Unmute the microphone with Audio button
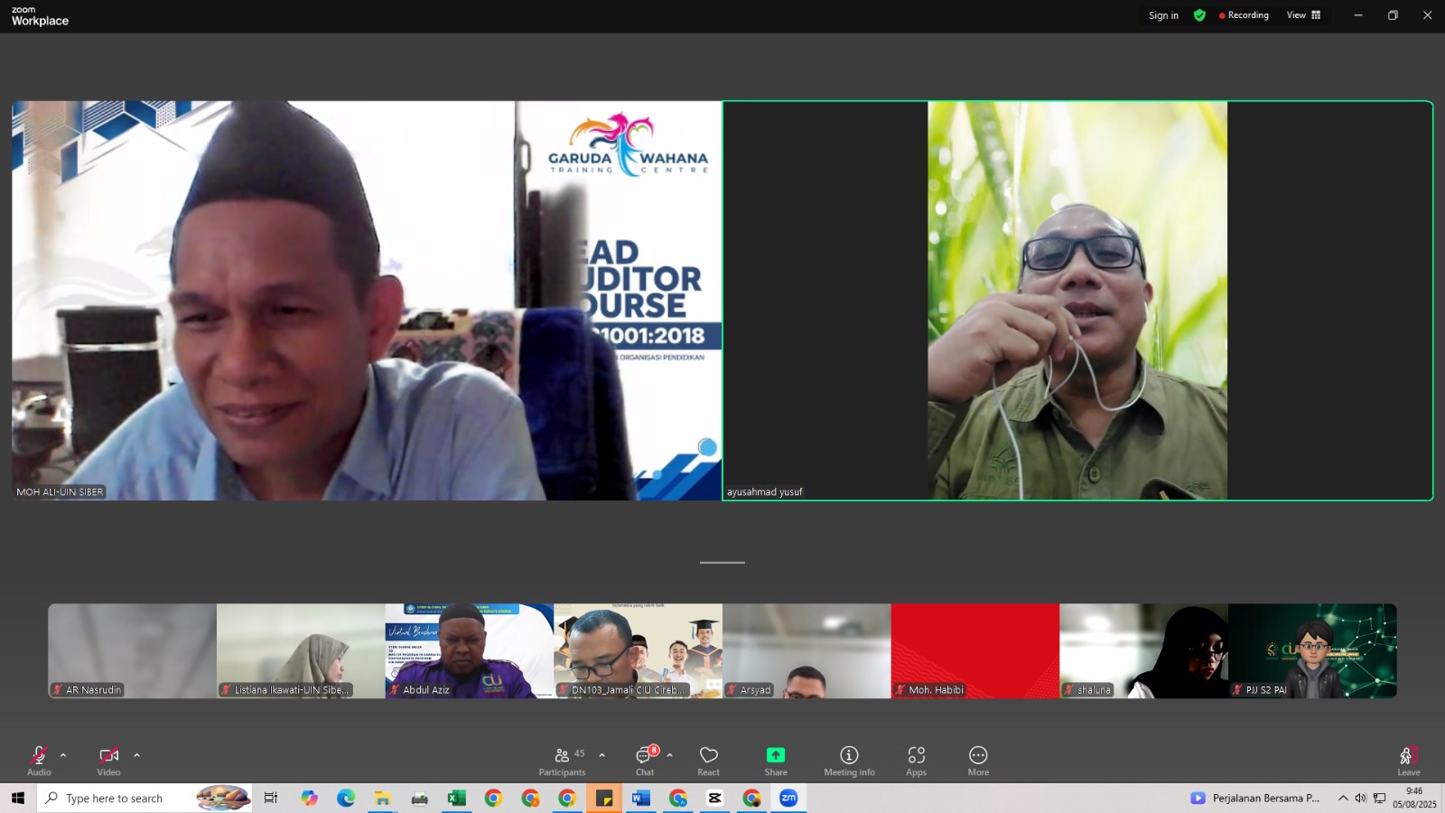The image size is (1445, 813). [39, 760]
